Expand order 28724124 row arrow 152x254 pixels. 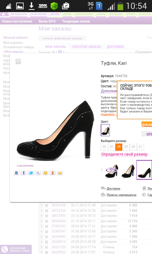(x=41, y=210)
